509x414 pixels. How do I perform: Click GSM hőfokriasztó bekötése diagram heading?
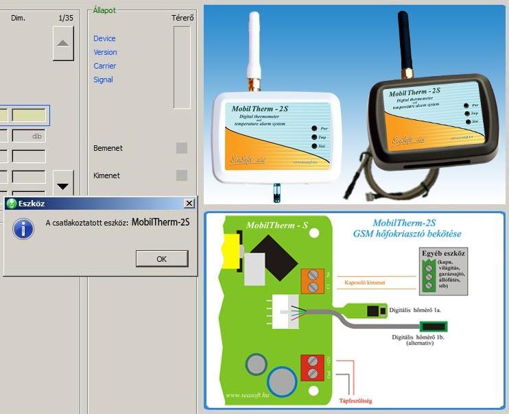tap(407, 234)
